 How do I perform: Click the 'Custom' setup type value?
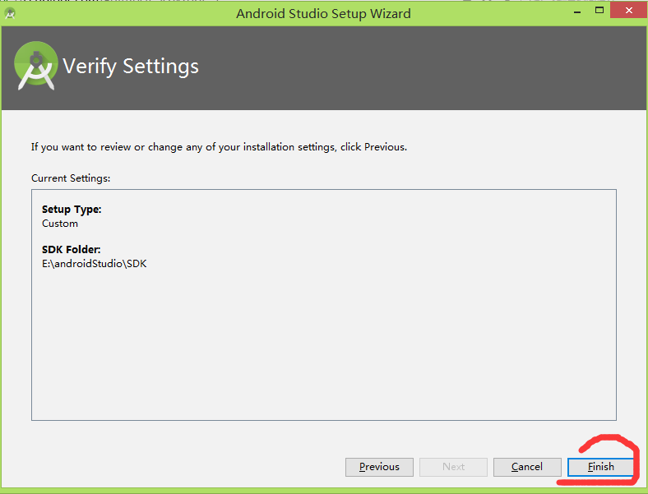tap(60, 224)
